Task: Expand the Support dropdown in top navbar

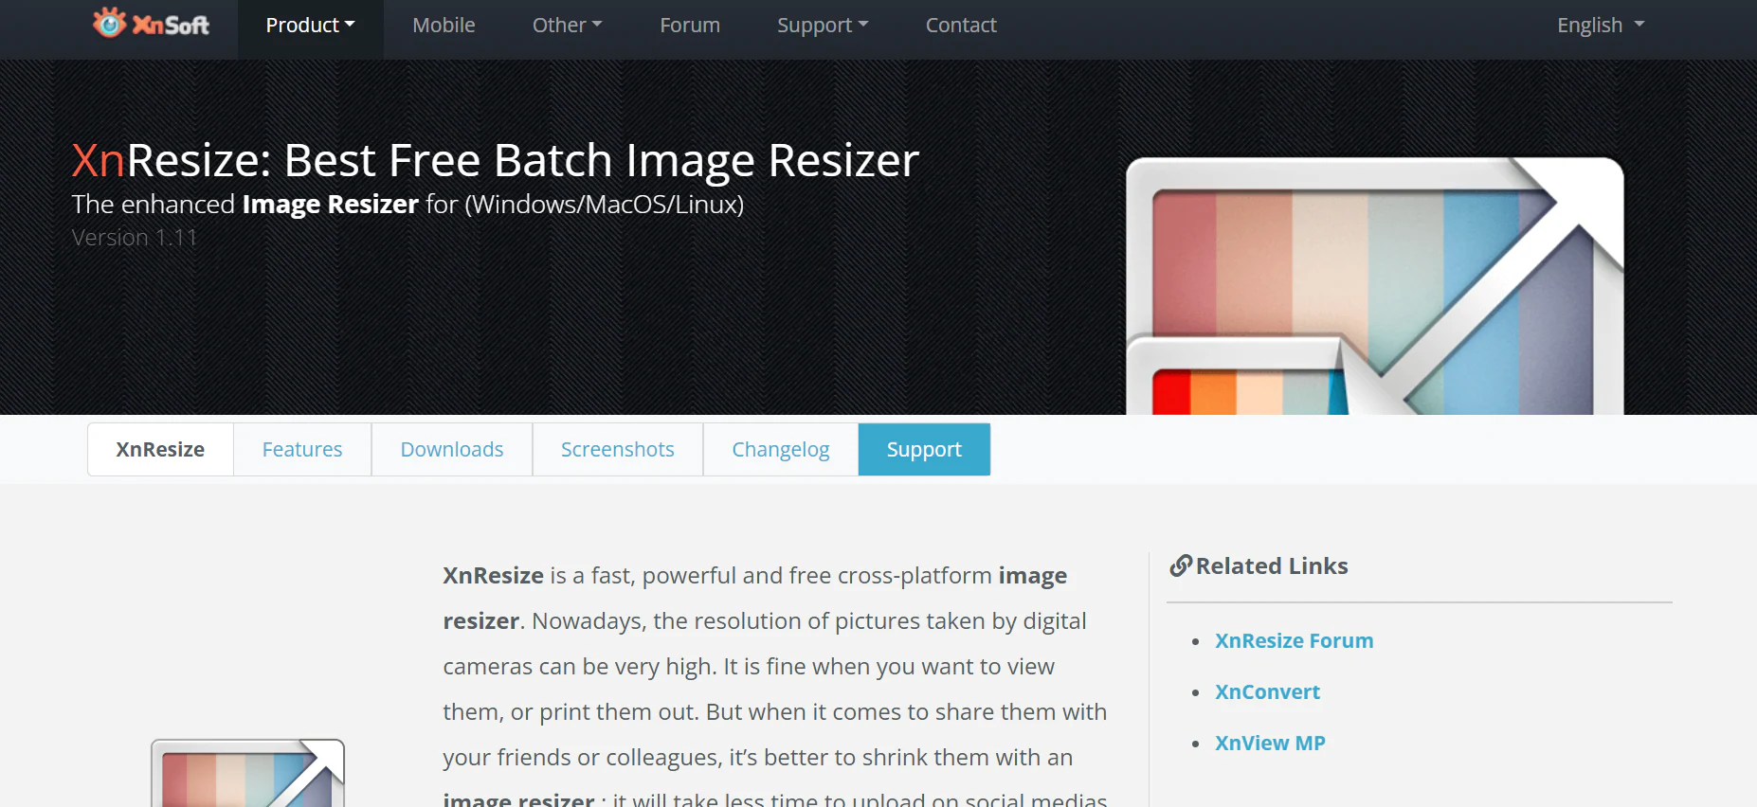Action: click(x=823, y=26)
